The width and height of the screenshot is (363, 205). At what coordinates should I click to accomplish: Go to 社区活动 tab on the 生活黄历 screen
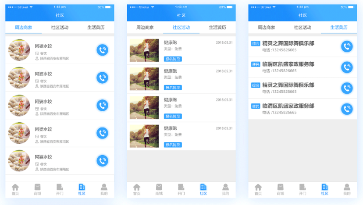click(302, 28)
